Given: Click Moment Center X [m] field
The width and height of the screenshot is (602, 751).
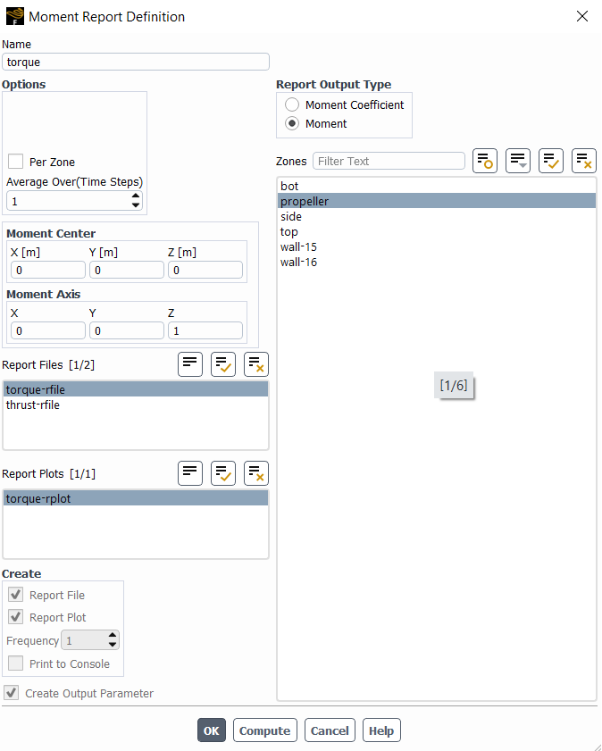Looking at the screenshot, I should click(x=48, y=271).
